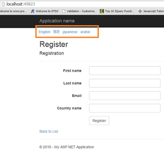Viewport: 164px width, 153px height.
Task: Open the Validation - CustomVa bookmark page icon
Action: (x=64, y=11)
